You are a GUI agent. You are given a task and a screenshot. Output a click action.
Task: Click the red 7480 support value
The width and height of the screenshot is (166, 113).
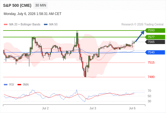[x=151, y=77]
